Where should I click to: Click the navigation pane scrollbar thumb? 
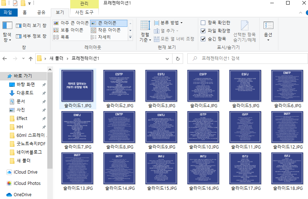pos(50,120)
